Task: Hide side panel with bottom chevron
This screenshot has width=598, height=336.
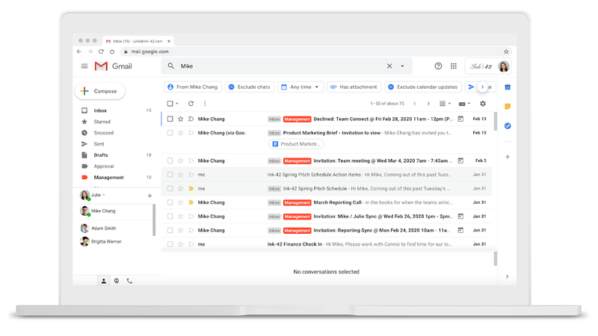Action: (x=508, y=276)
